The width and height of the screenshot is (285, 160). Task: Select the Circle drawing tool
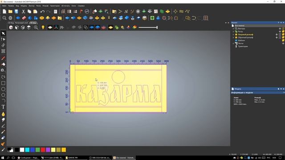click(x=3, y=89)
